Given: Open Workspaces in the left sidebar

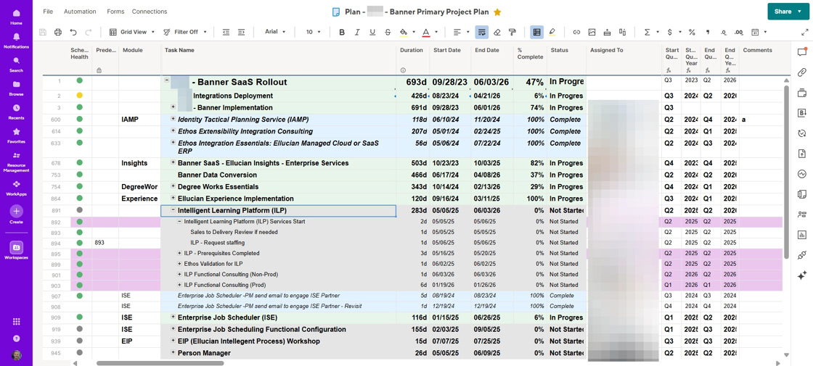Looking at the screenshot, I should click(16, 250).
